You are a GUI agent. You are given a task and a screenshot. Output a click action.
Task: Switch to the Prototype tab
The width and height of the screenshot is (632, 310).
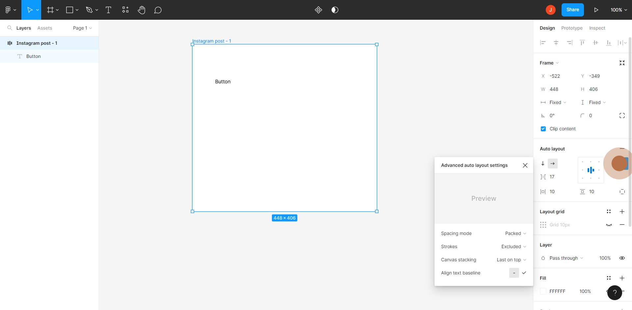(572, 28)
